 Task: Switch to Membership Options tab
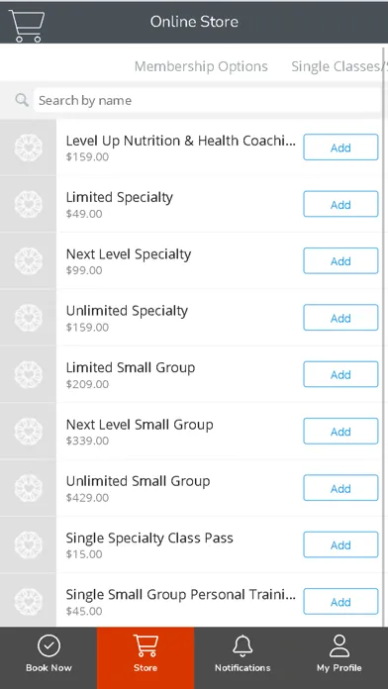click(201, 66)
